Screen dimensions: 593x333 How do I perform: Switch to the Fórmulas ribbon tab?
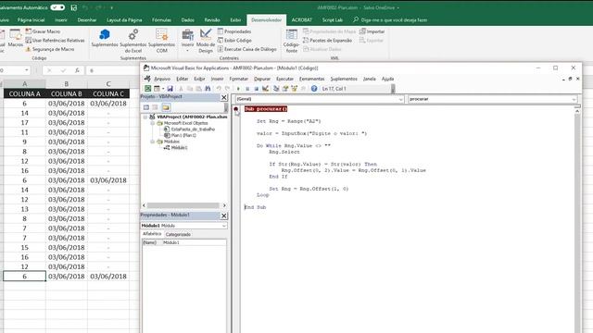[x=161, y=20]
